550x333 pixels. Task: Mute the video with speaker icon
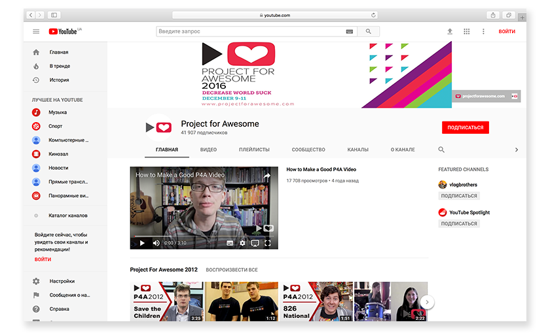pyautogui.click(x=156, y=243)
